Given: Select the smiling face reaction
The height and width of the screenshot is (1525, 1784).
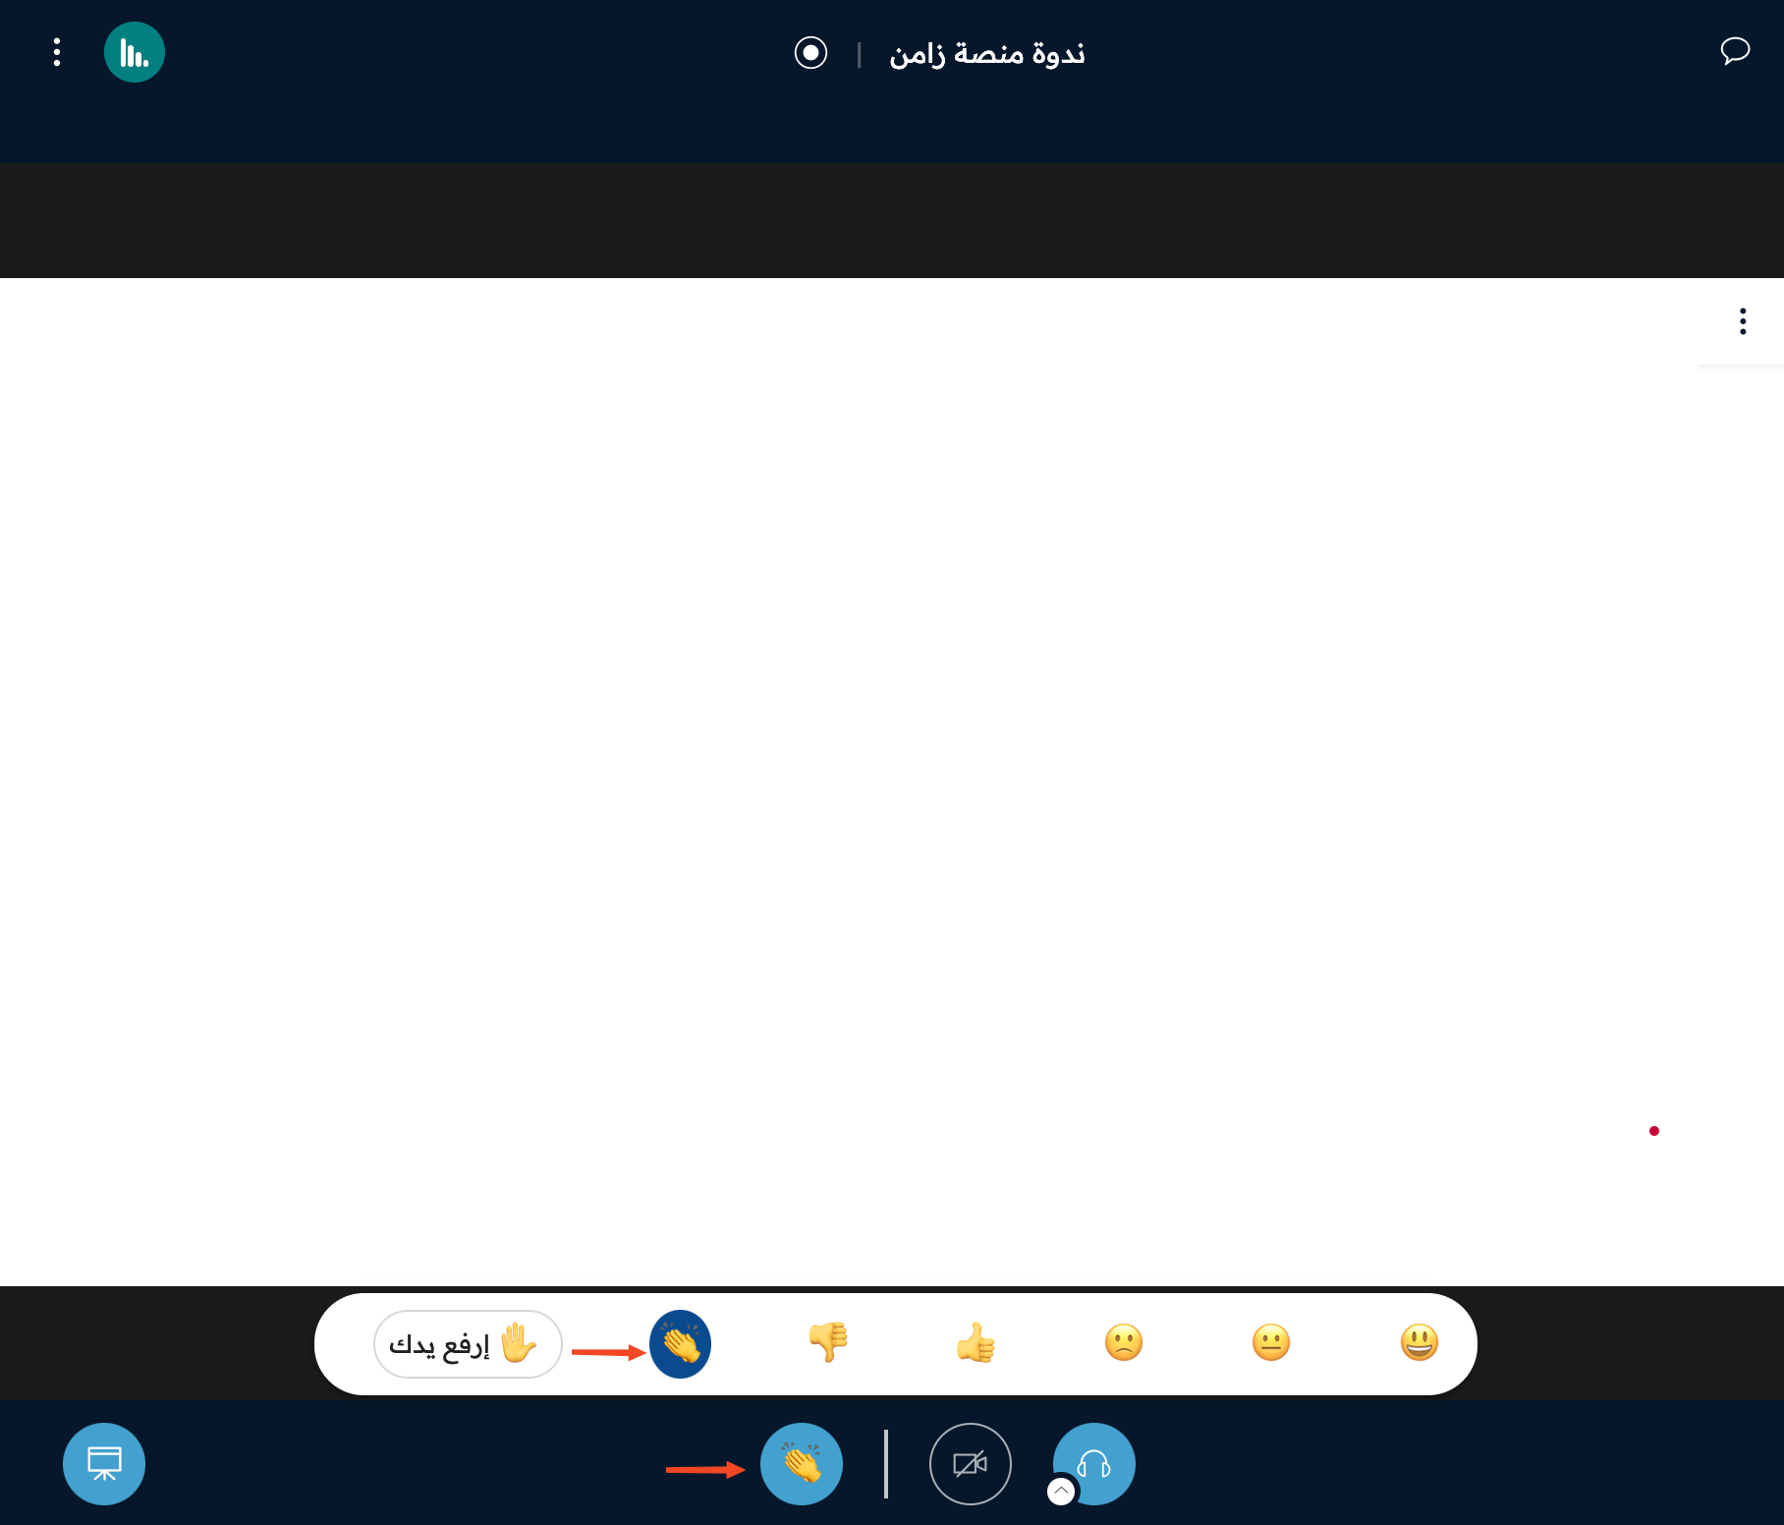Looking at the screenshot, I should click(1420, 1342).
